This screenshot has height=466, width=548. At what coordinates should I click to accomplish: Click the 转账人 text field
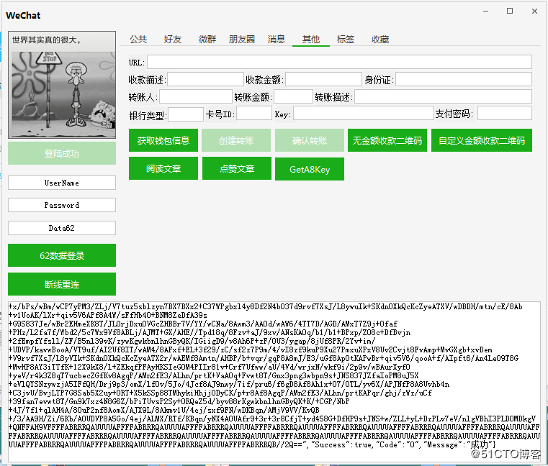click(x=196, y=96)
